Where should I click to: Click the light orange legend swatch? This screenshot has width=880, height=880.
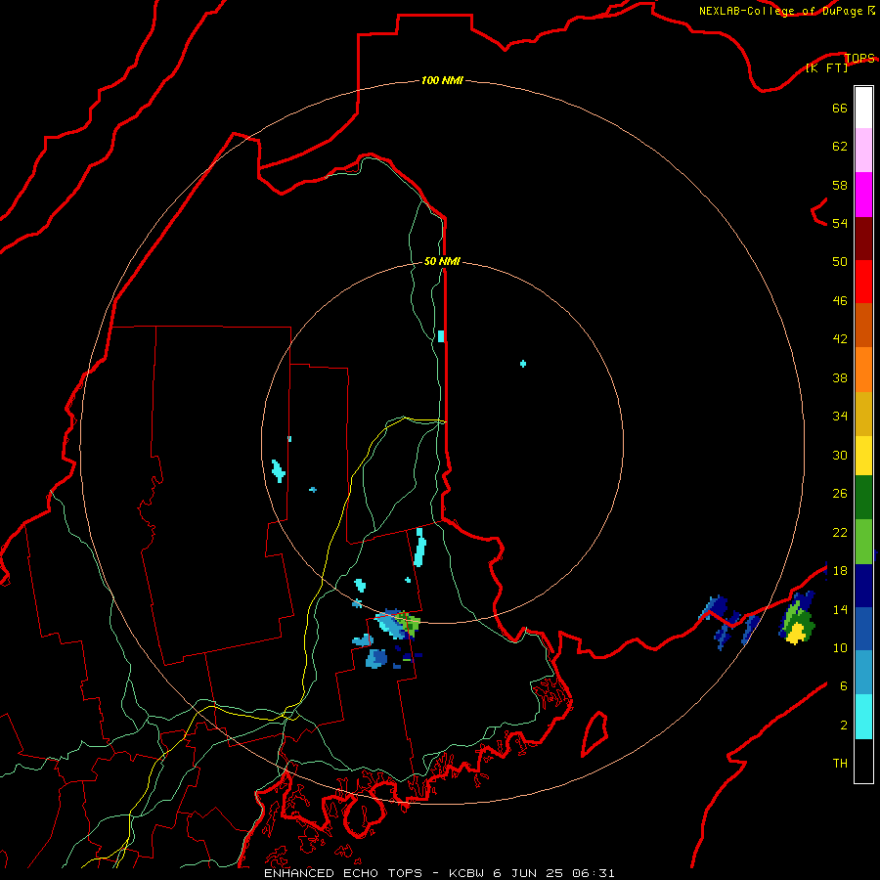pyautogui.click(x=863, y=370)
